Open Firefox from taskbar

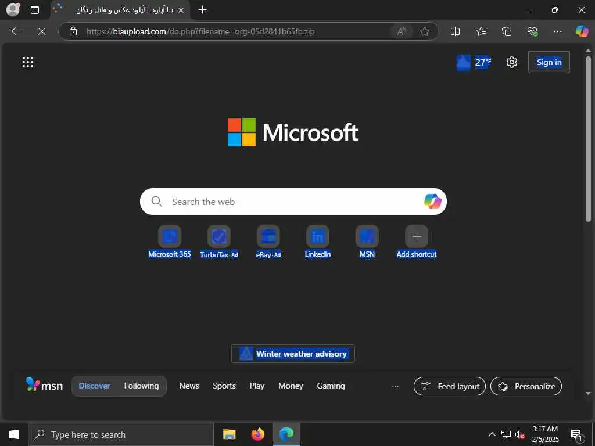257,434
